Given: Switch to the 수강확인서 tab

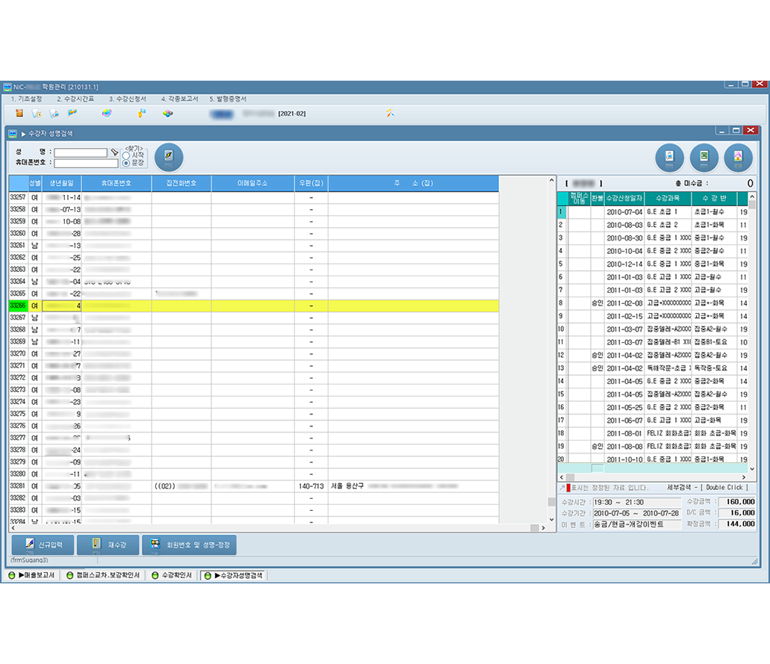Looking at the screenshot, I should pos(173,576).
